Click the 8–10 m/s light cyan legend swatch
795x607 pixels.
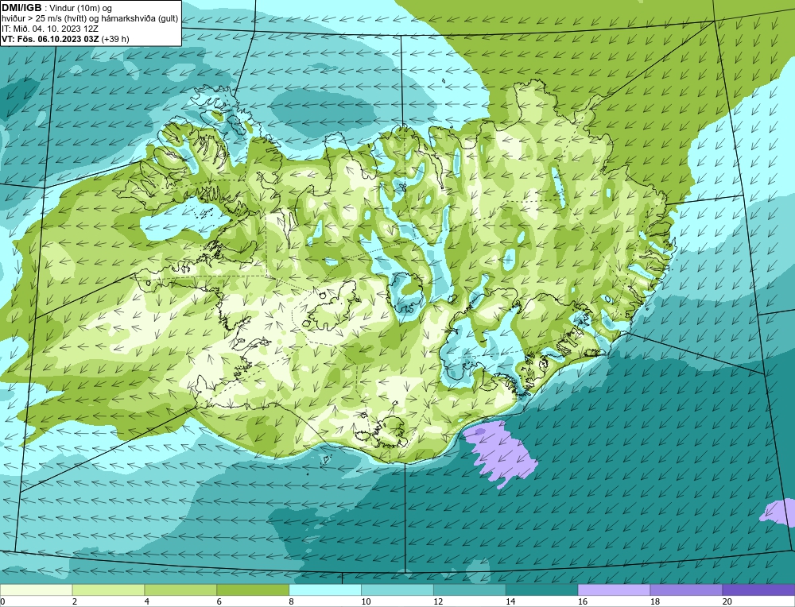click(x=325, y=590)
